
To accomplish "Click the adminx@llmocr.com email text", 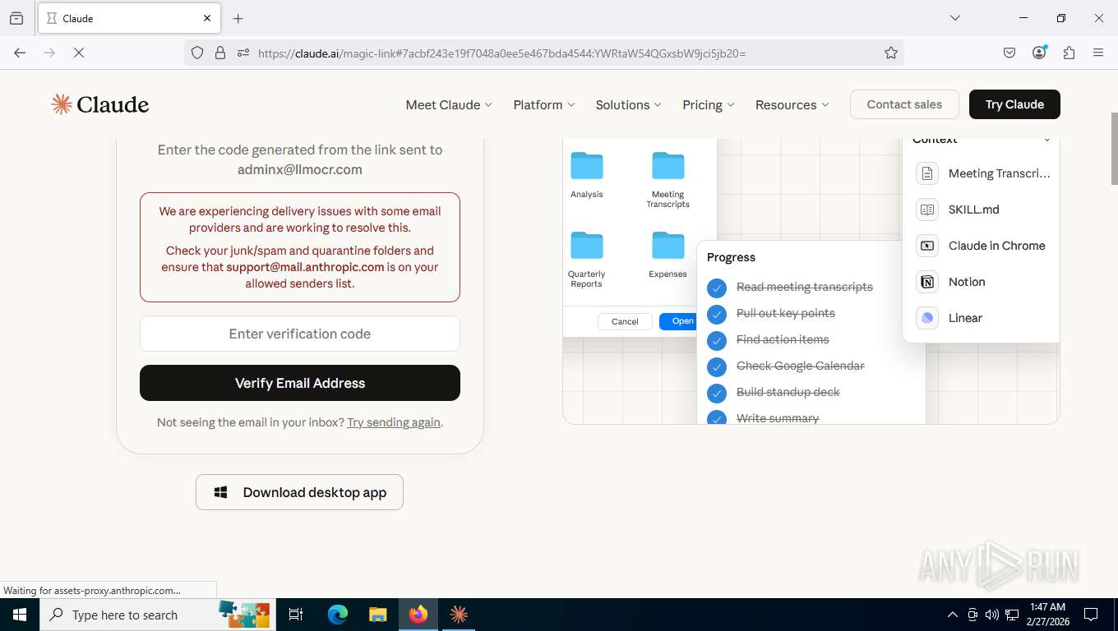I will tap(299, 169).
